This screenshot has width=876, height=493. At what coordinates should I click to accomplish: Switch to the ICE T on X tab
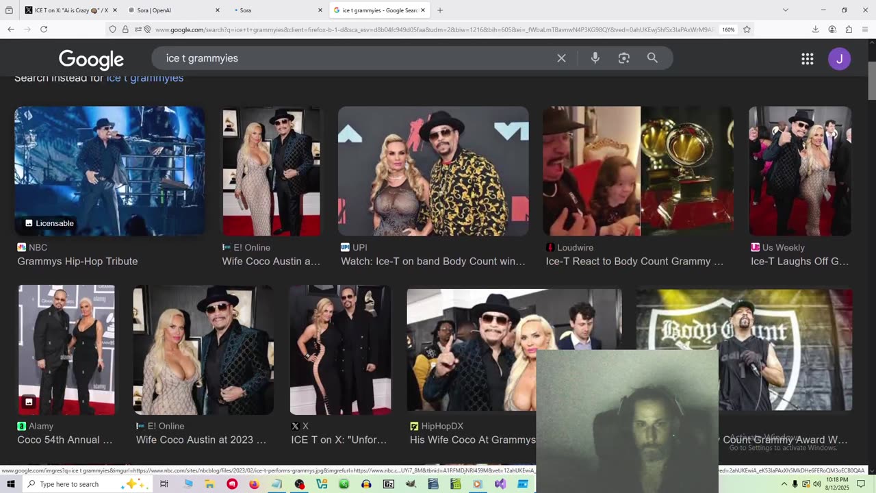pyautogui.click(x=71, y=10)
